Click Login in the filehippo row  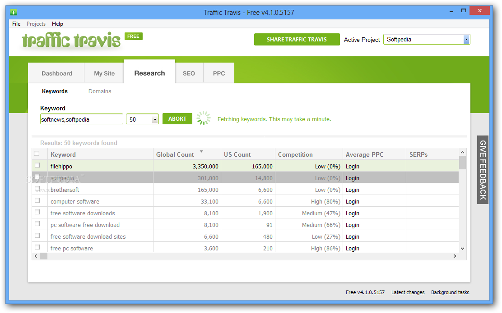353,166
